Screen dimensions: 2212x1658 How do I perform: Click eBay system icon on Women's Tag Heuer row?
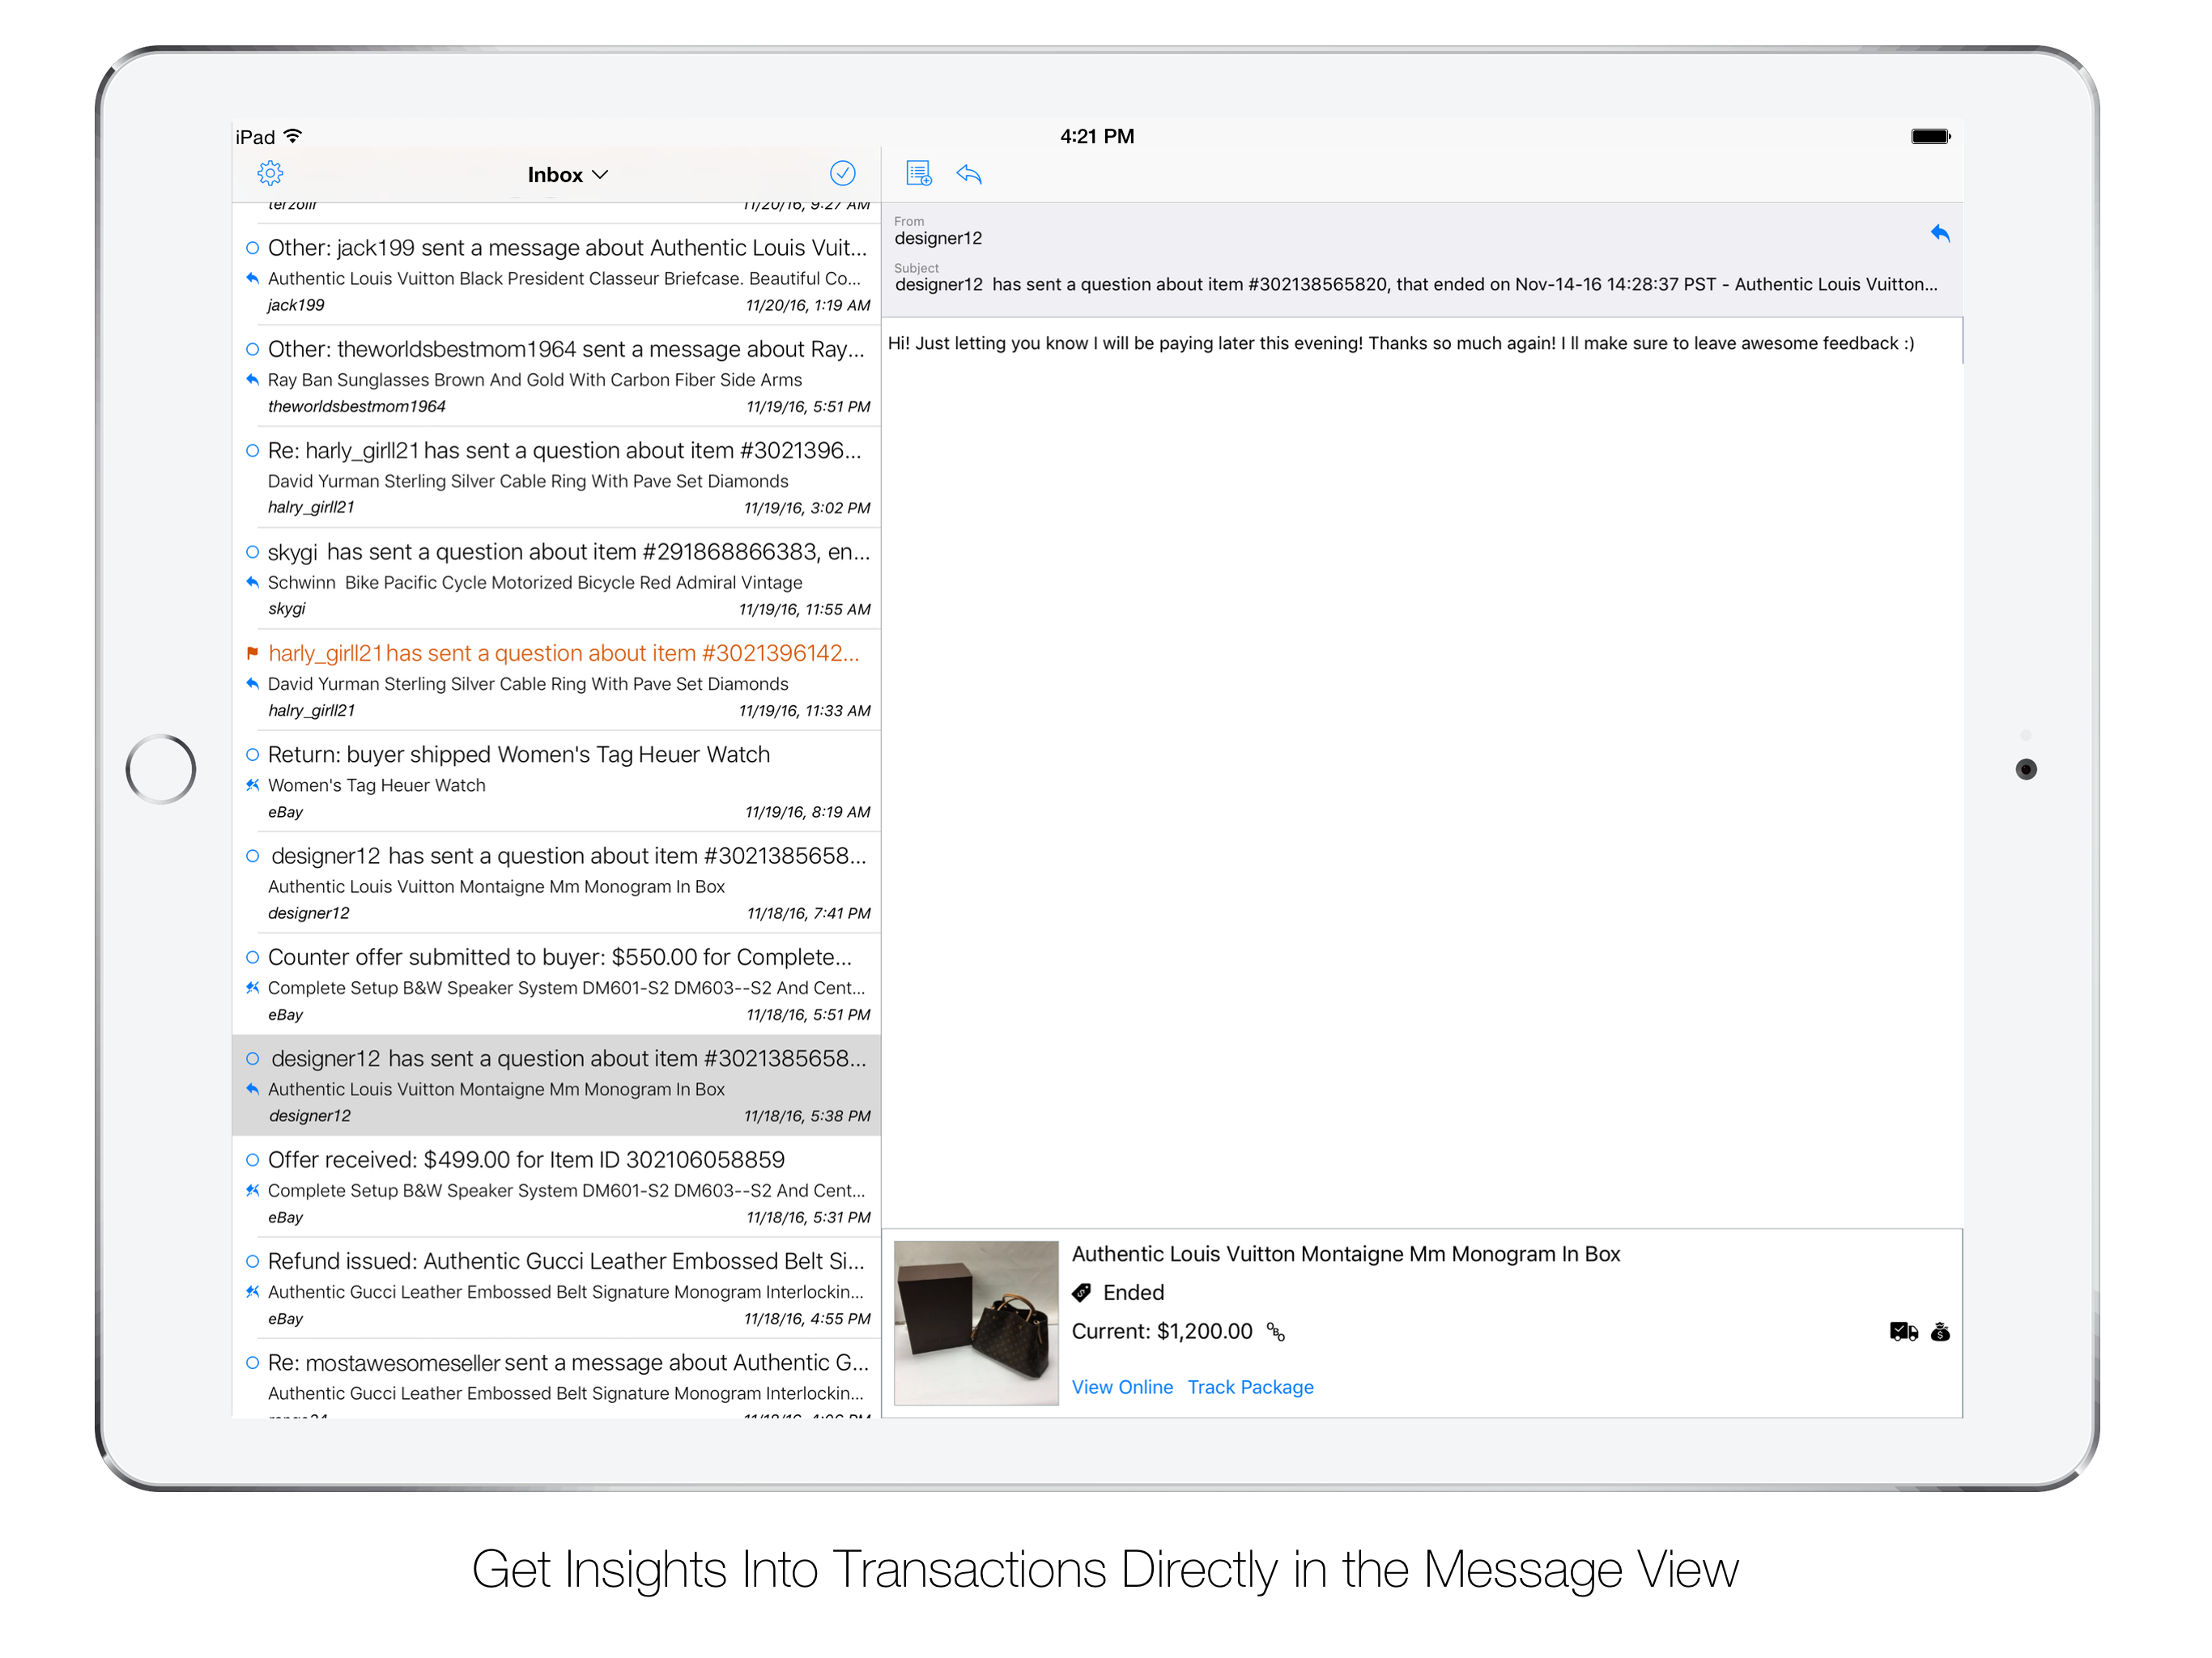252,785
